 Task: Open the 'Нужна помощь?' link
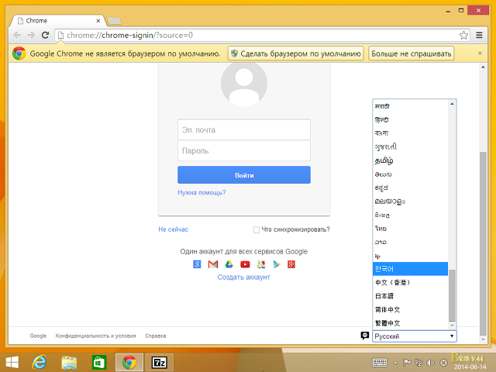(201, 192)
